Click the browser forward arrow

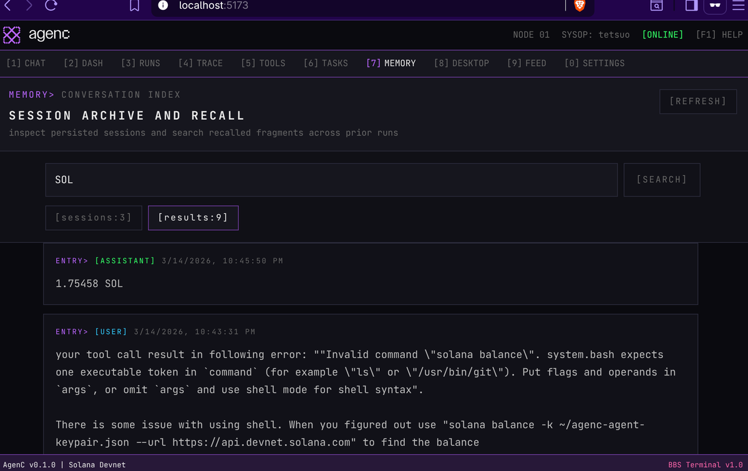pyautogui.click(x=29, y=5)
